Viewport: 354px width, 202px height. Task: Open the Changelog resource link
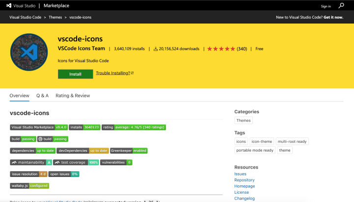click(x=245, y=199)
